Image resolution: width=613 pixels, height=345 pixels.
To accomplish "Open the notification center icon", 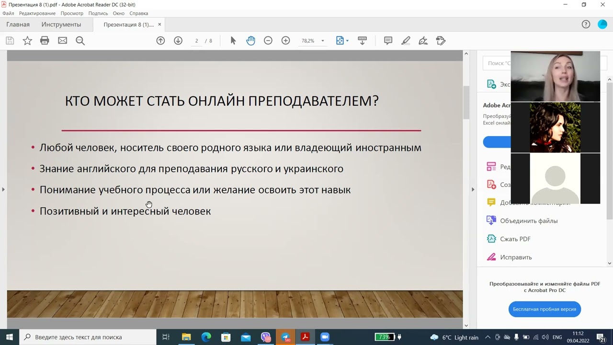I will [x=601, y=337].
